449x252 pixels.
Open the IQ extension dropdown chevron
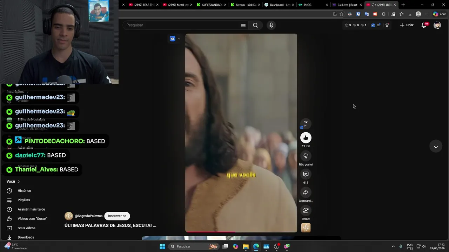tap(179, 39)
